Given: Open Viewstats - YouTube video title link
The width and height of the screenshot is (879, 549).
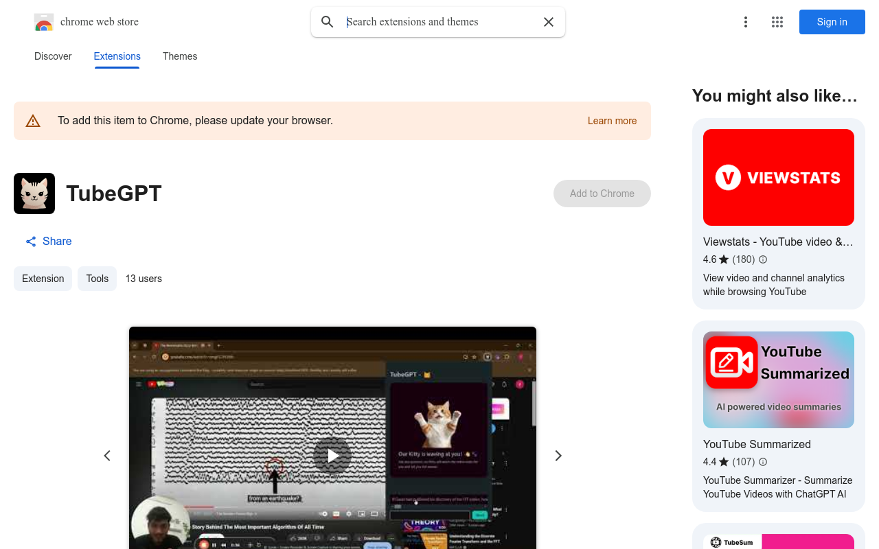Looking at the screenshot, I should [778, 242].
